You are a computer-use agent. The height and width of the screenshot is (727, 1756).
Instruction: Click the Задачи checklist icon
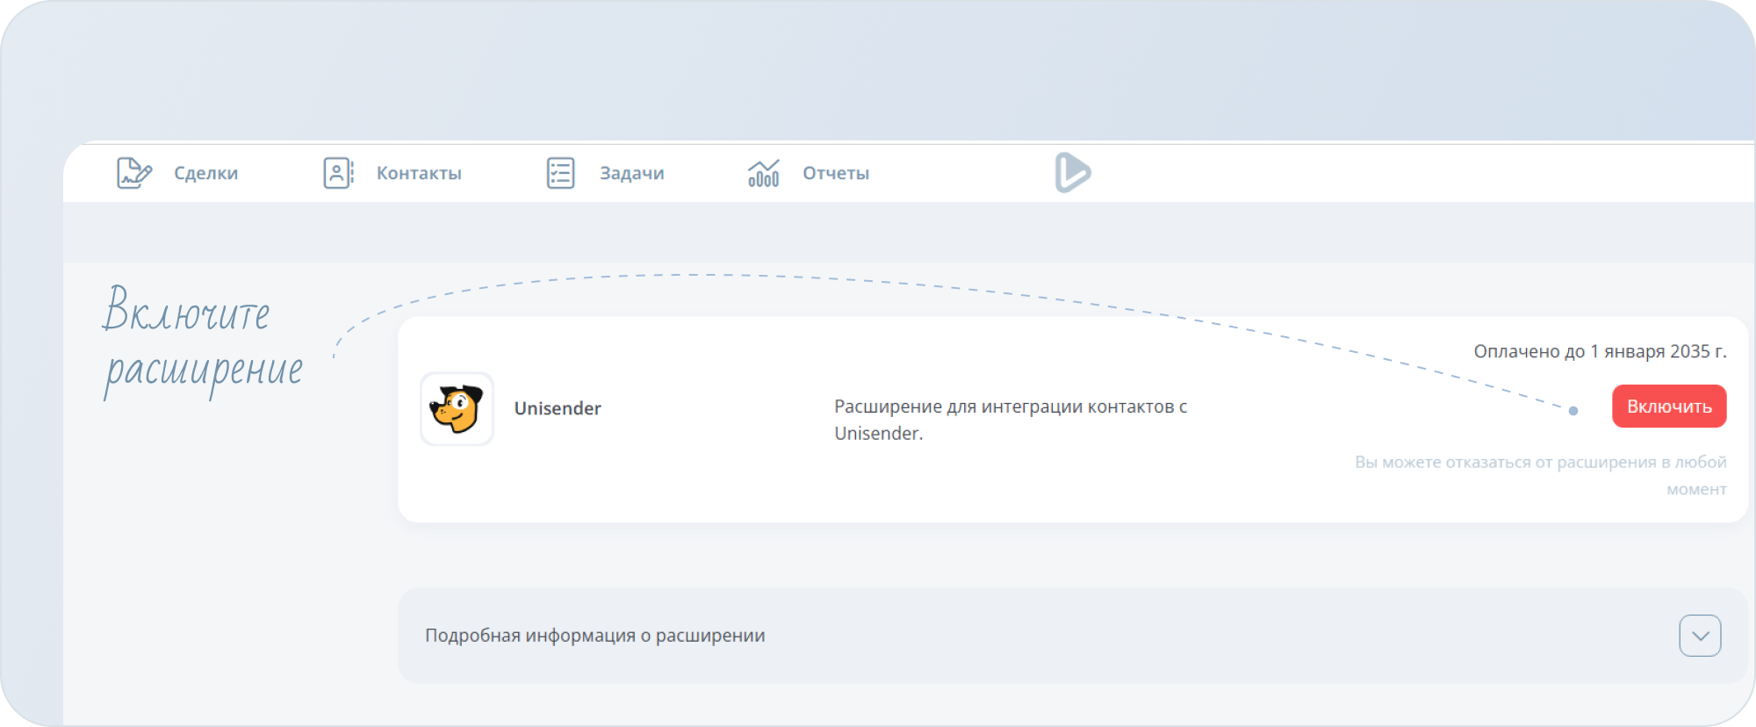[x=560, y=173]
